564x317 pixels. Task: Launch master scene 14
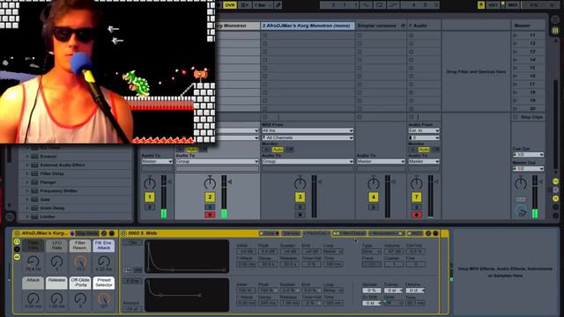[x=516, y=60]
